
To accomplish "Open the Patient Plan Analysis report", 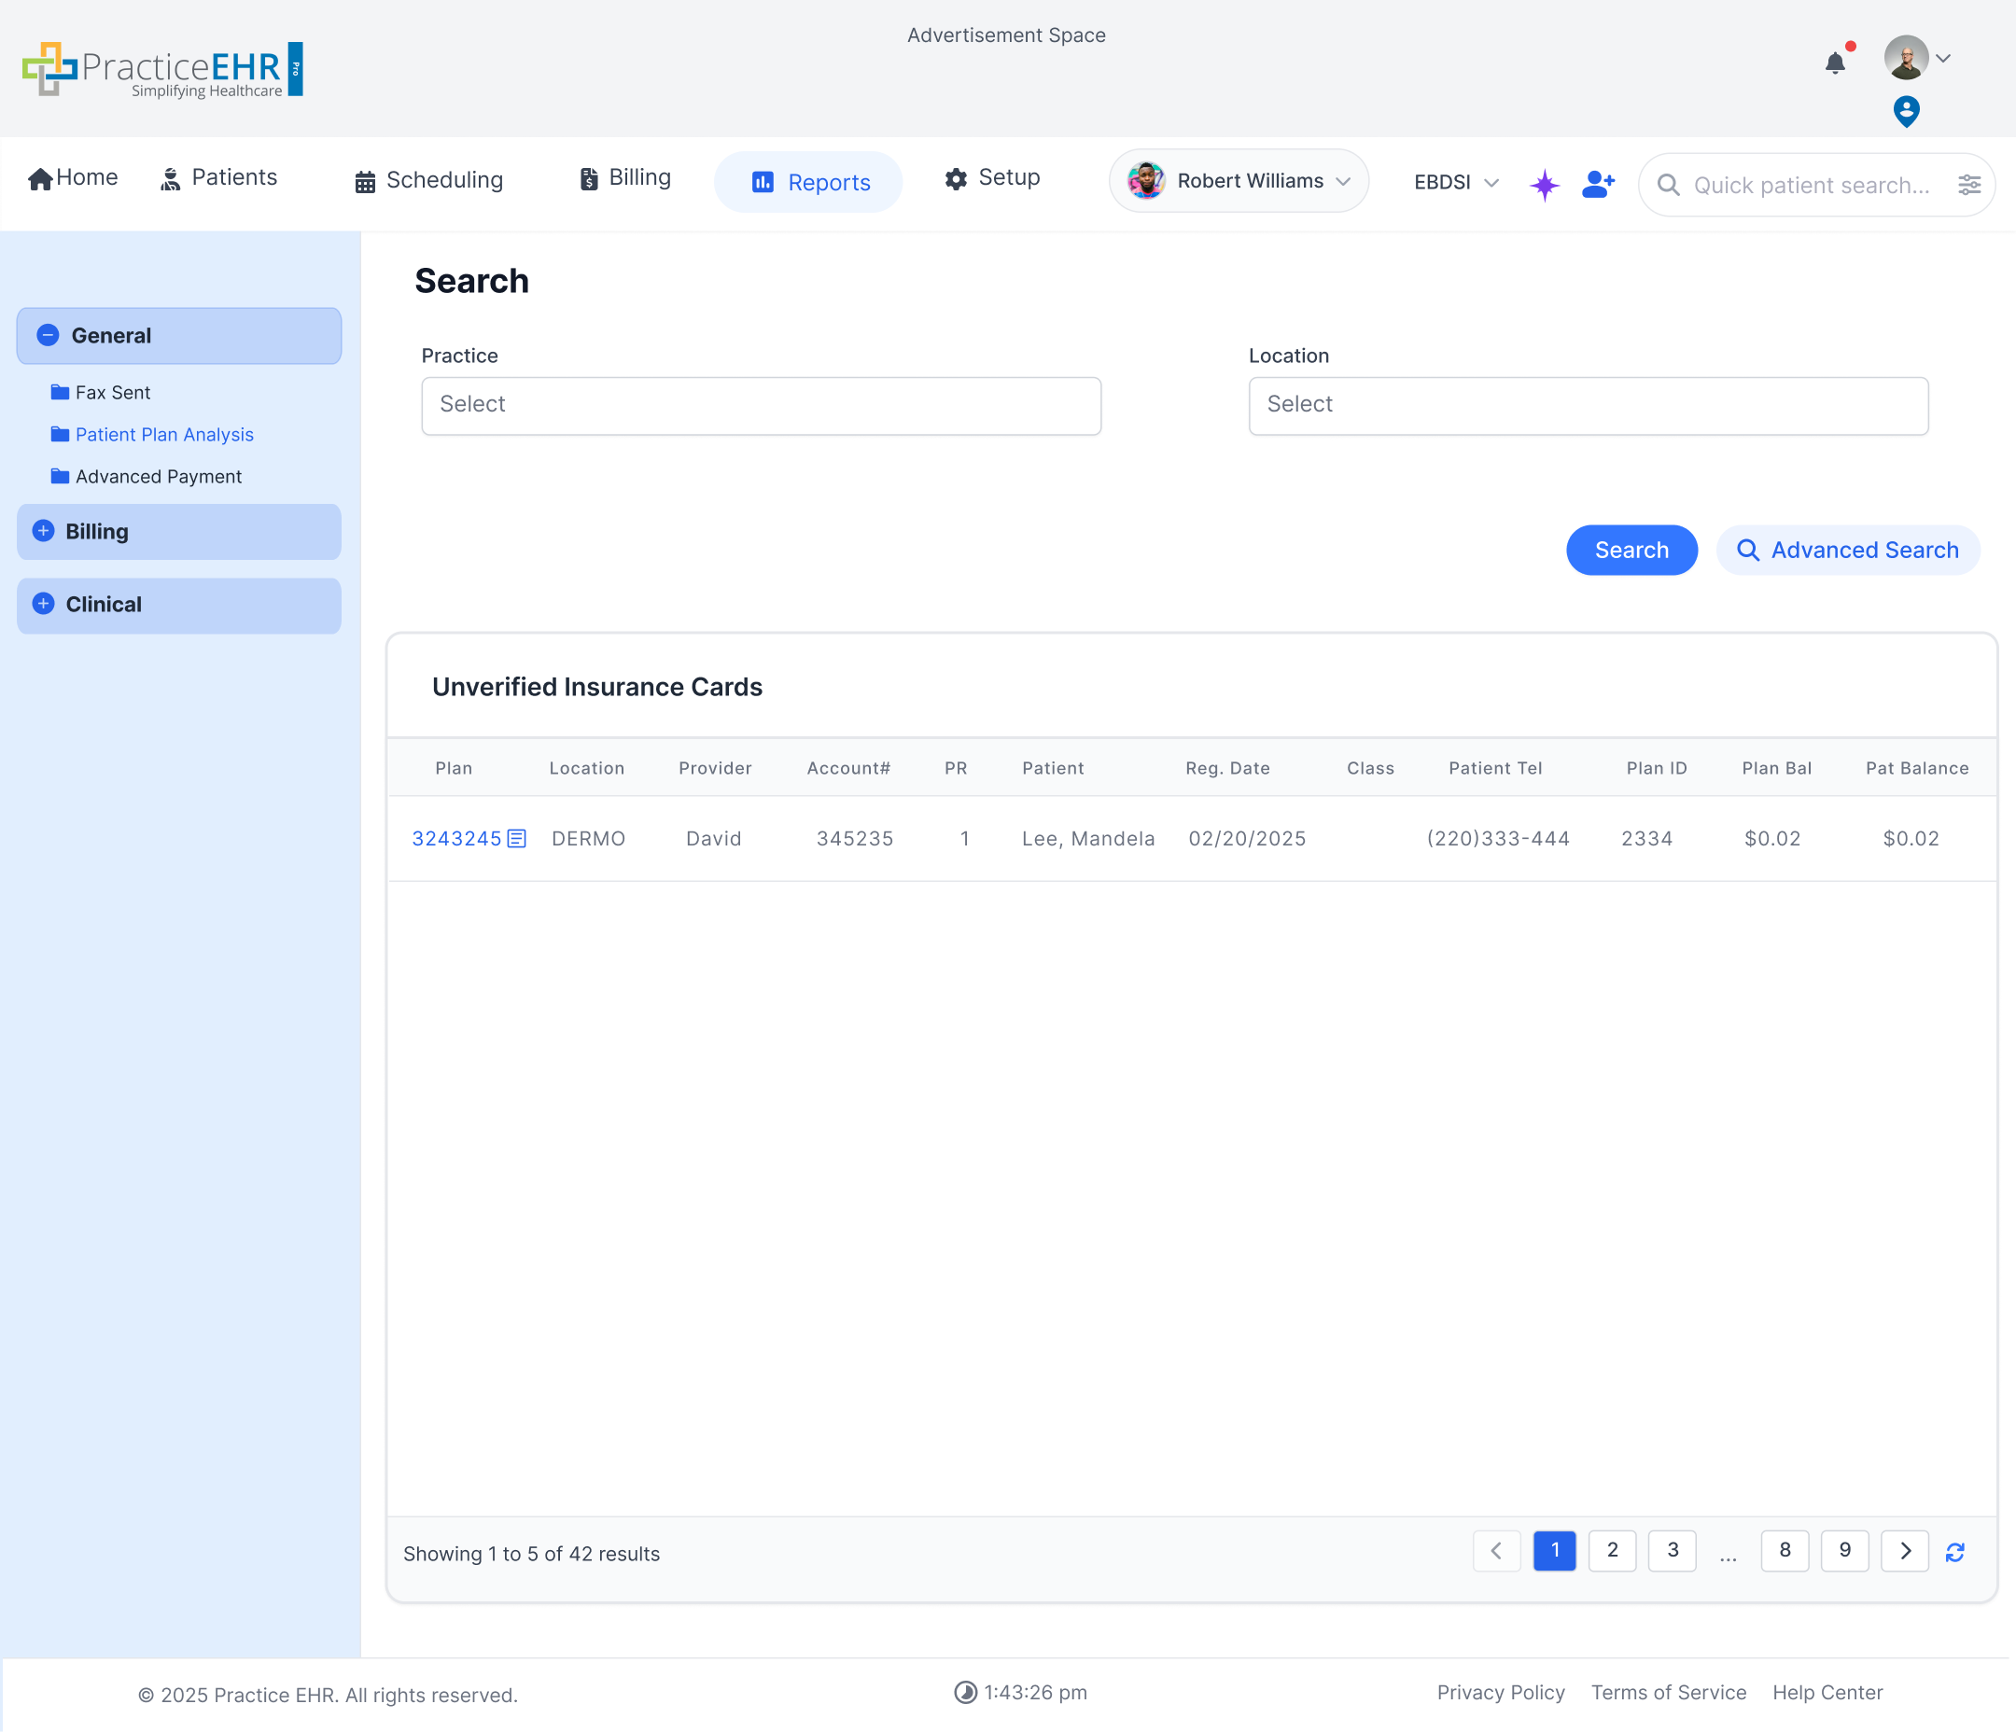I will pyautogui.click(x=163, y=434).
